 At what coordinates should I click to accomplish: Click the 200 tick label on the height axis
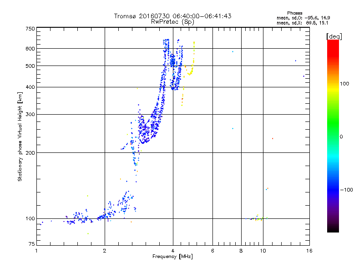pyautogui.click(x=30, y=153)
